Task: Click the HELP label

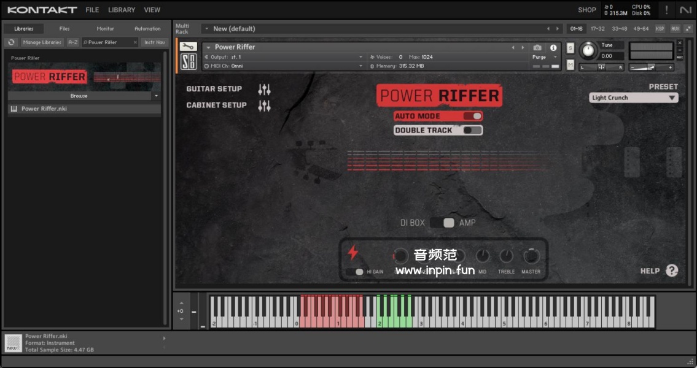Action: click(x=650, y=270)
